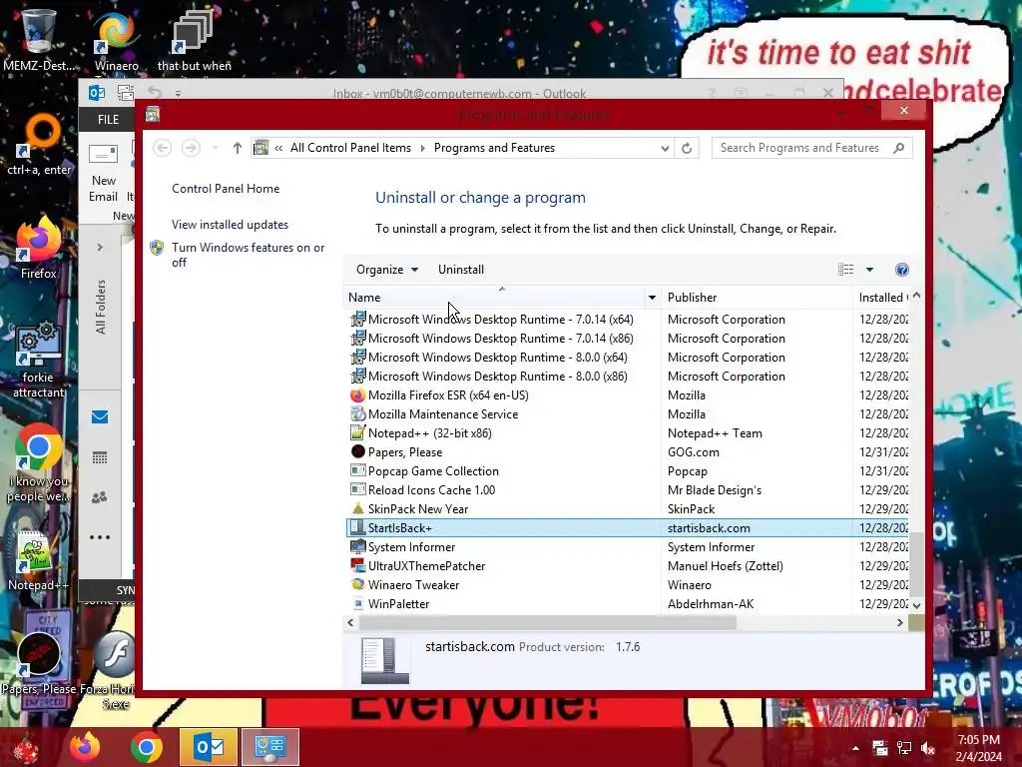Select the StartIsBack+ row
1022x767 pixels.
tap(626, 527)
